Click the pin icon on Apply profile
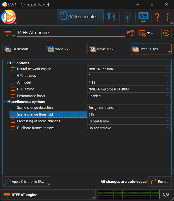 pos(8,181)
